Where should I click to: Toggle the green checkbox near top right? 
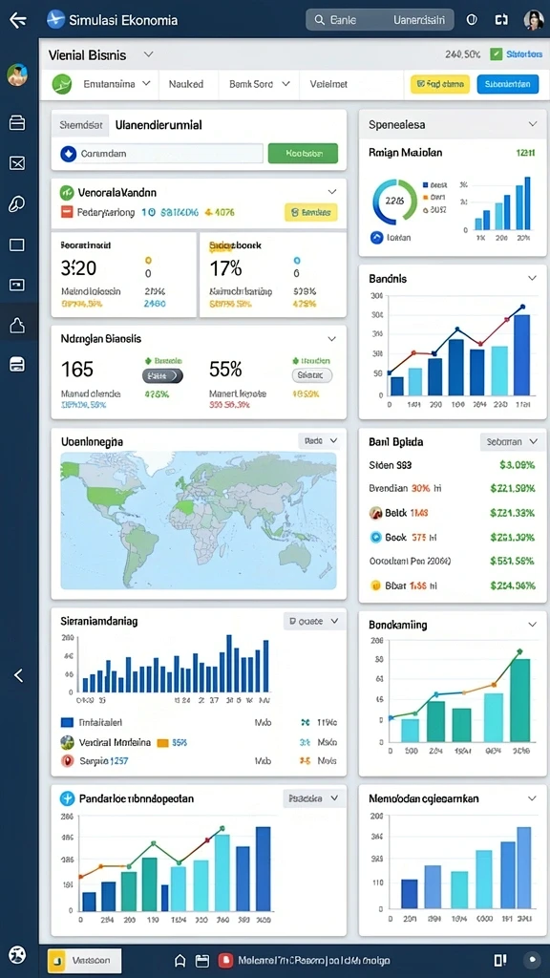coord(496,54)
